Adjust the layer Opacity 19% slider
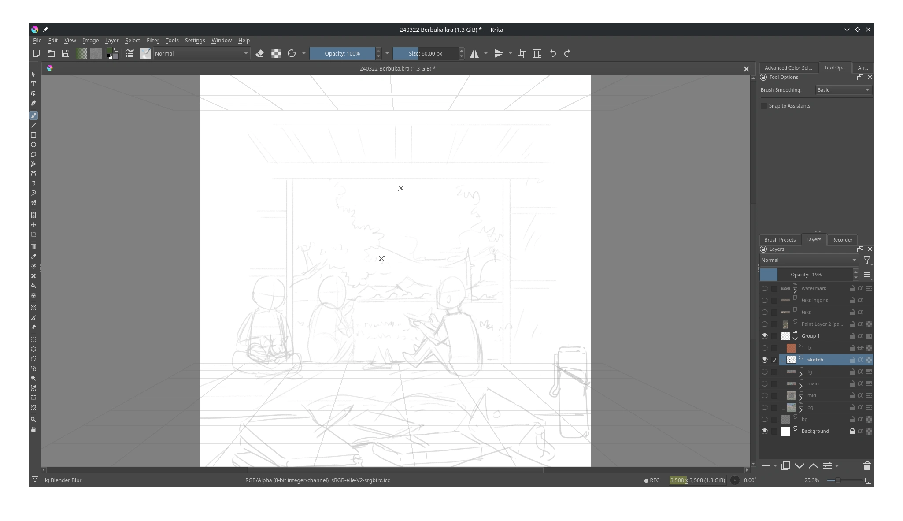 pyautogui.click(x=806, y=275)
